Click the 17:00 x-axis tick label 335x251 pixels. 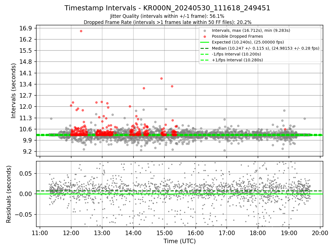226,233
